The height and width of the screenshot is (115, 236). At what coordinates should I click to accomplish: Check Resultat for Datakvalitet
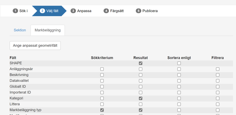pos(141,81)
